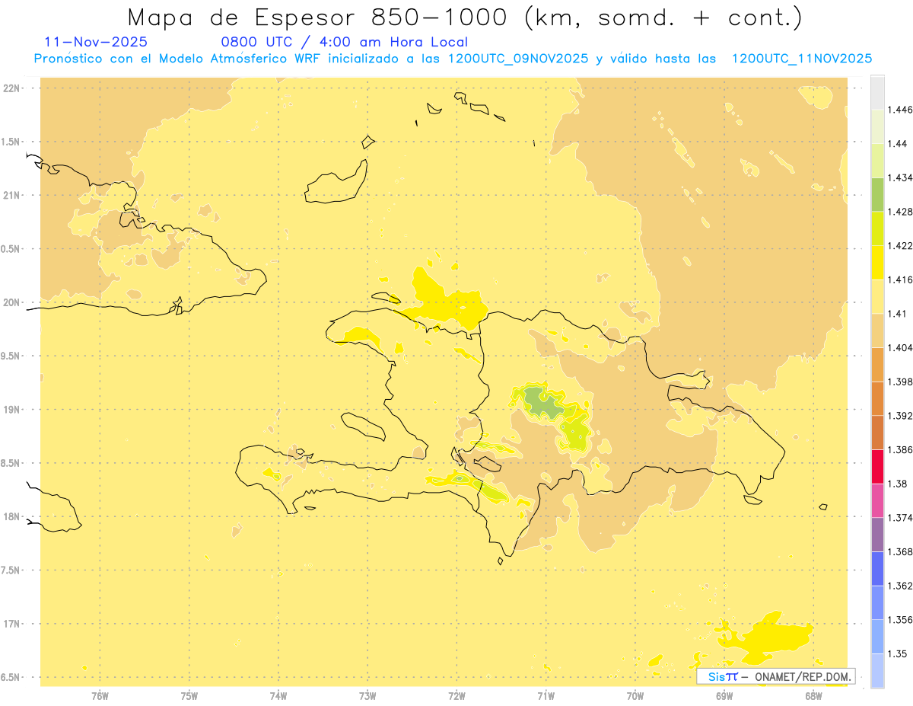The height and width of the screenshot is (706, 913).
Task: Click the longitude axis label '69W'
Action: (724, 695)
